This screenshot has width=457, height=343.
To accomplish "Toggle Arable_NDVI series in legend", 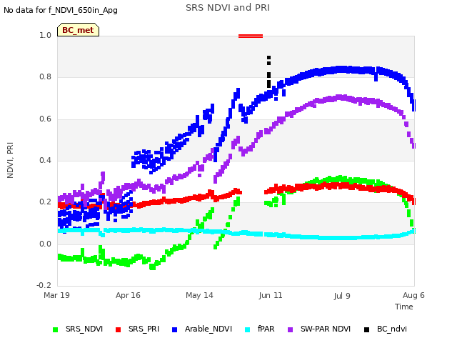I will click(202, 329).
